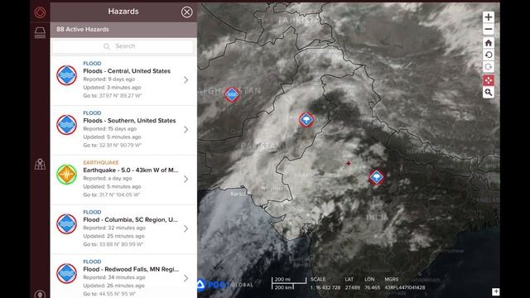The width and height of the screenshot is (530, 298).
Task: Click the search magnifier icon
Action: pyautogui.click(x=107, y=46)
